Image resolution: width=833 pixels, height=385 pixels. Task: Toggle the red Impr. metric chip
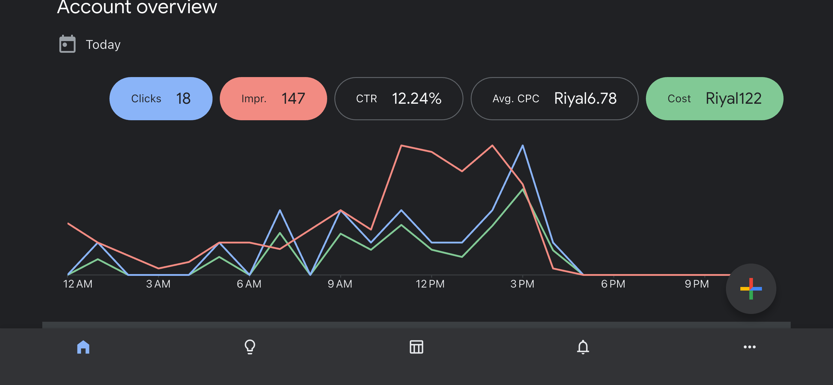[273, 99]
